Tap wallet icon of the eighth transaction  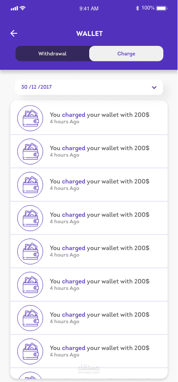click(x=30, y=352)
